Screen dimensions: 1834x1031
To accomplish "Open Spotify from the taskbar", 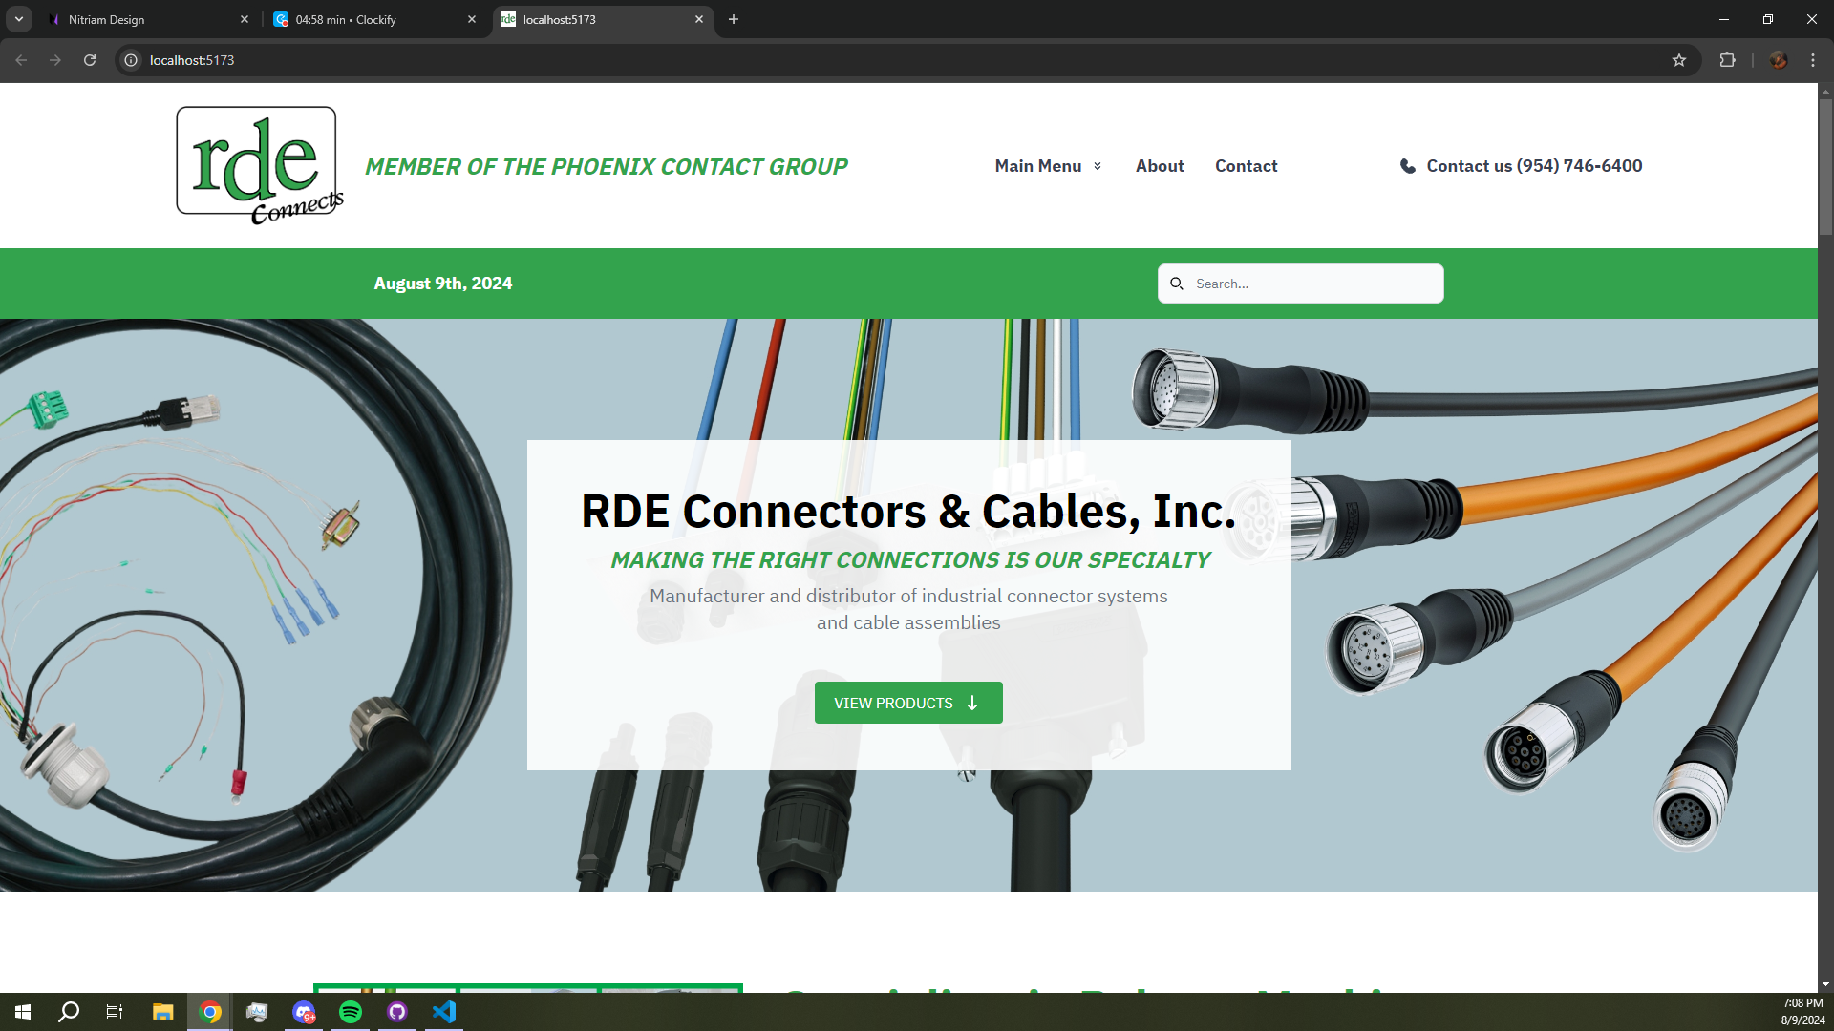I will click(x=351, y=1012).
